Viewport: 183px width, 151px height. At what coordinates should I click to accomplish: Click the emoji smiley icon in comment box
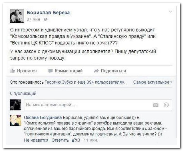coord(166,105)
